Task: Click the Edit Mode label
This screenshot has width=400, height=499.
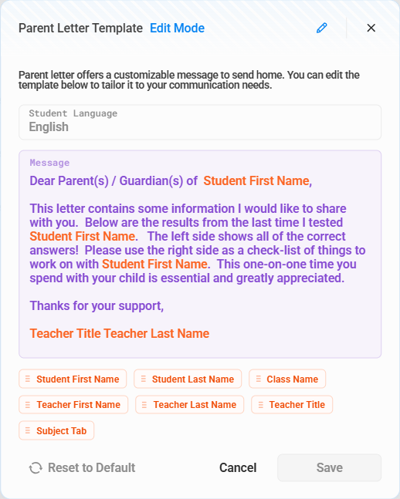Action: [x=177, y=28]
